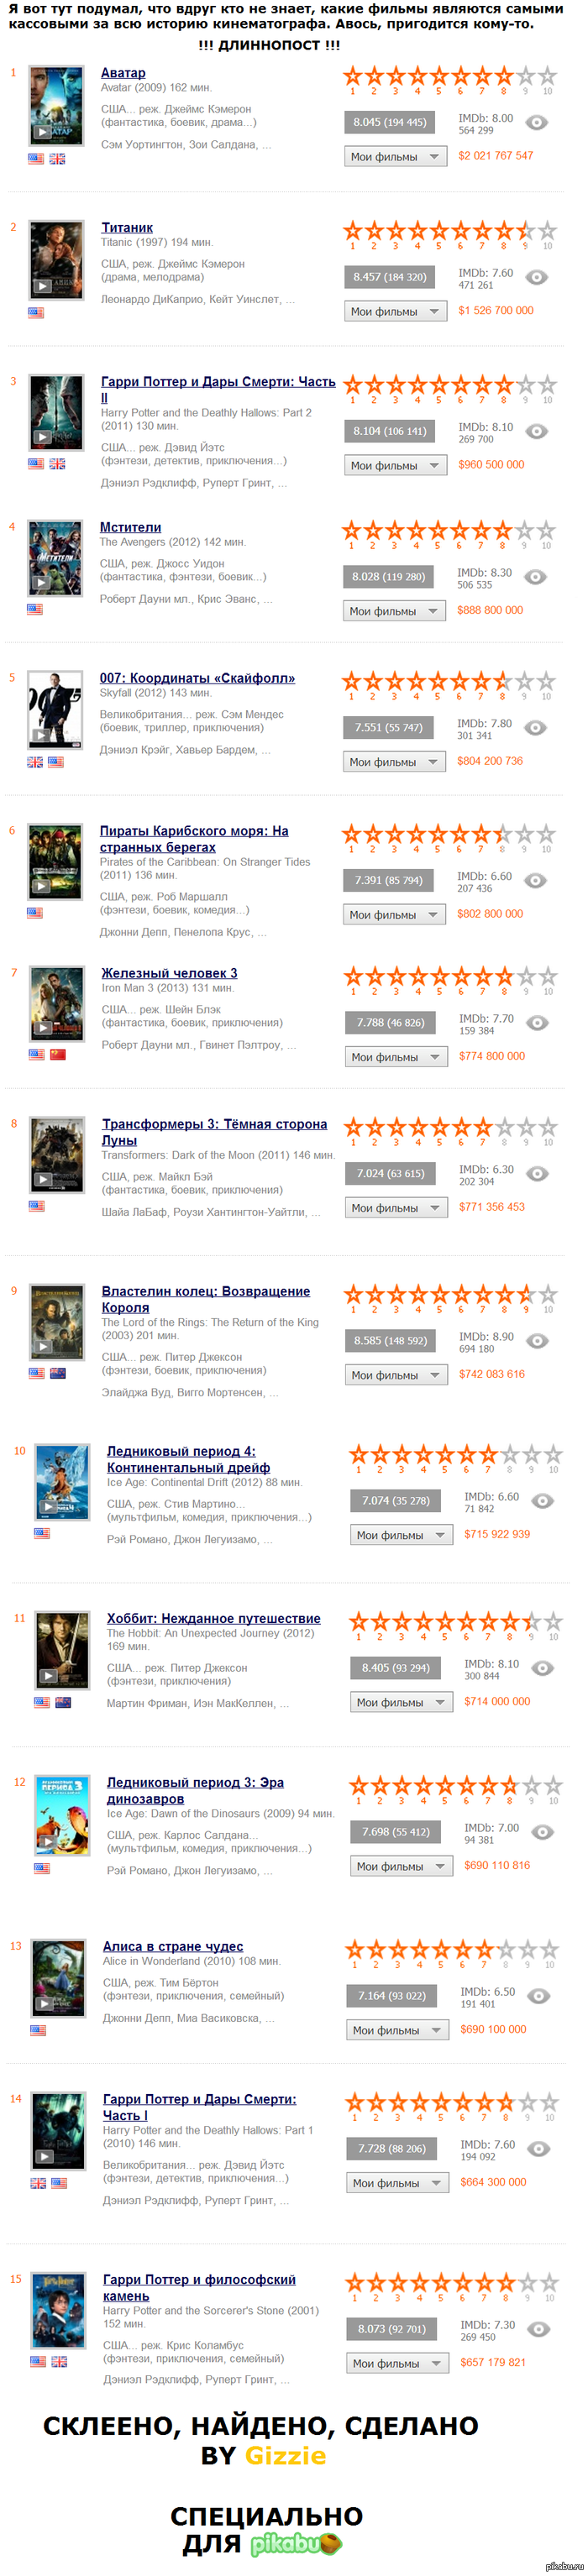
Task: Open the Harry Potter Sorcerer's Stone poster thumbnail
Action: coord(58,2310)
